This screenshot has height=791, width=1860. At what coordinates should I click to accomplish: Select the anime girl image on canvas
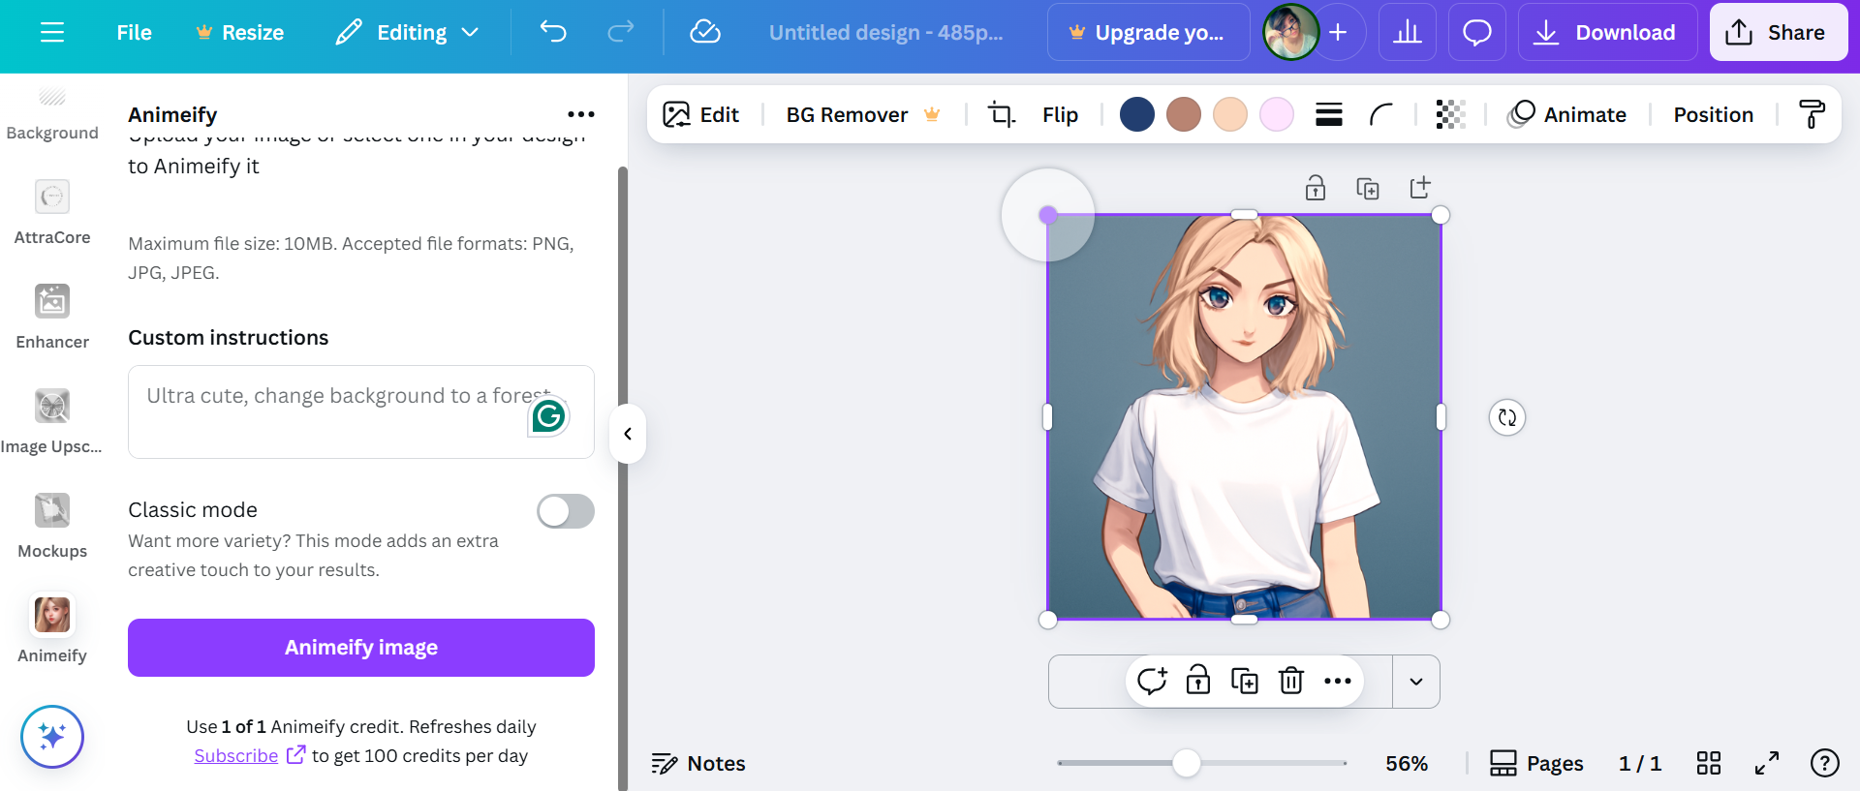tap(1244, 416)
